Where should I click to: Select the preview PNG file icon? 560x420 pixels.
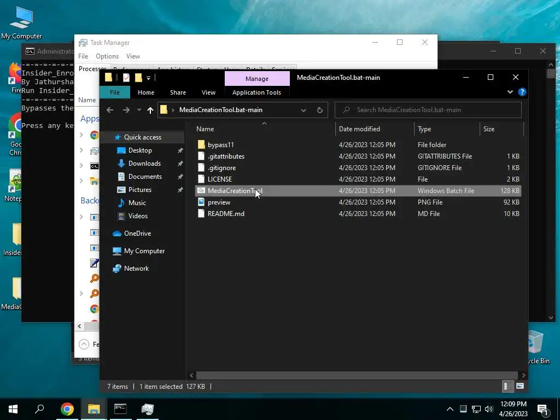[201, 202]
